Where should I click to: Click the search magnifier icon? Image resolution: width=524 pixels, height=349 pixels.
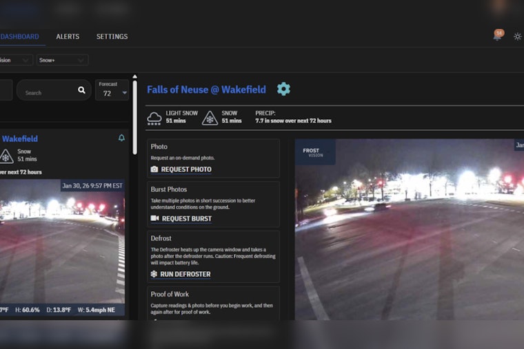81,90
